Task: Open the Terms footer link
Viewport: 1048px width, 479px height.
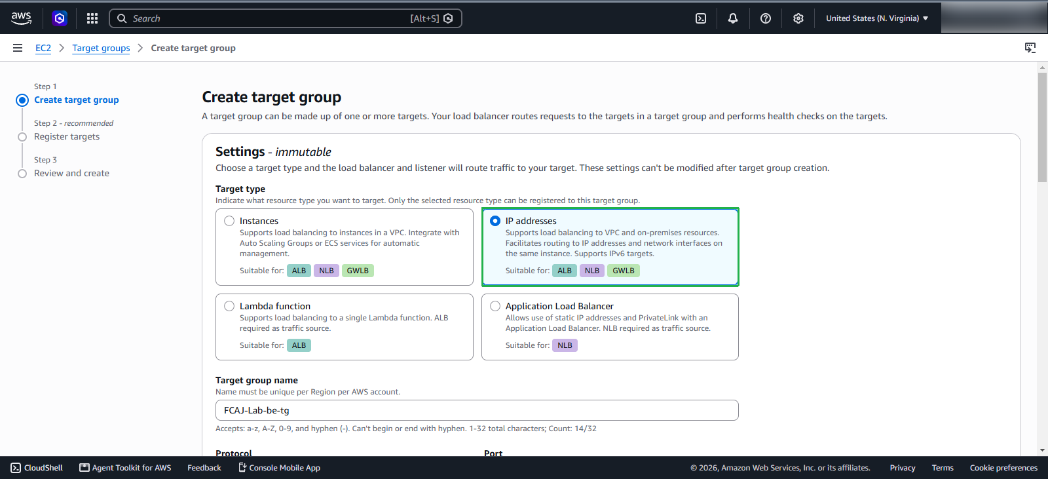Action: [943, 468]
